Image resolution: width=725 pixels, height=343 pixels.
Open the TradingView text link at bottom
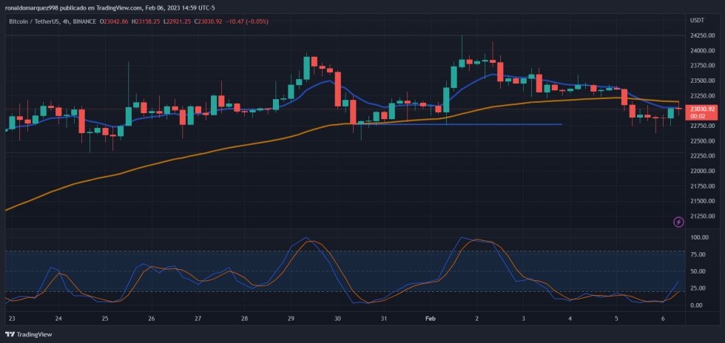click(36, 334)
